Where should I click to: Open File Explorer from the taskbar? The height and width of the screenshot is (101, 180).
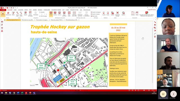[x=6, y=93]
